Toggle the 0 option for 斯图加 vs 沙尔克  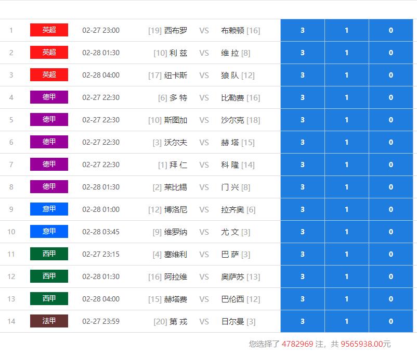(x=391, y=120)
